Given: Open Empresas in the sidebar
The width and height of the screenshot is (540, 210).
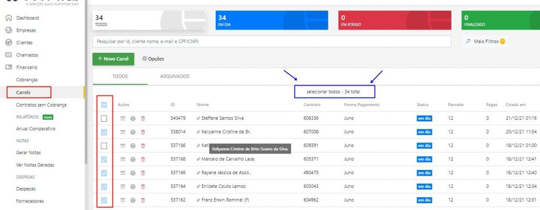Looking at the screenshot, I should [26, 31].
